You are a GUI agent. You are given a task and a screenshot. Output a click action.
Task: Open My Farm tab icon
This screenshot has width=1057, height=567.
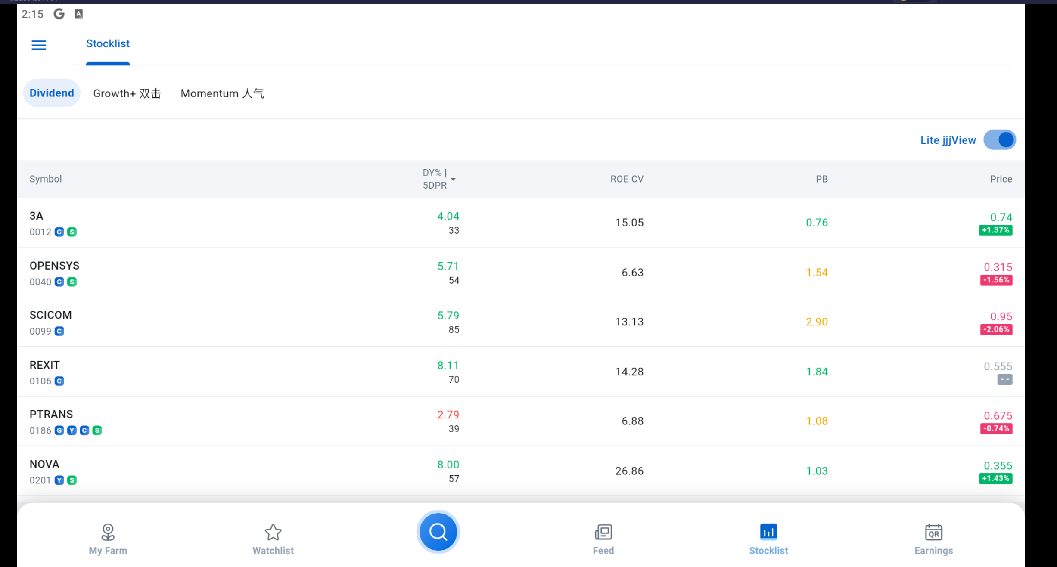108,532
